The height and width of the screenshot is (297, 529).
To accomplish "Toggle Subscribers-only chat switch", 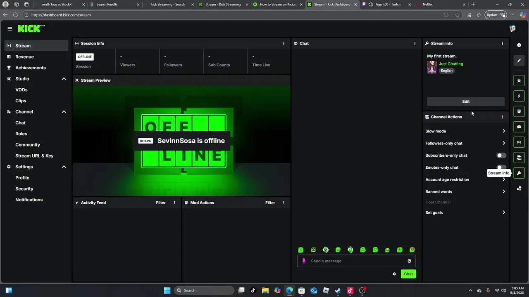I will click(501, 156).
